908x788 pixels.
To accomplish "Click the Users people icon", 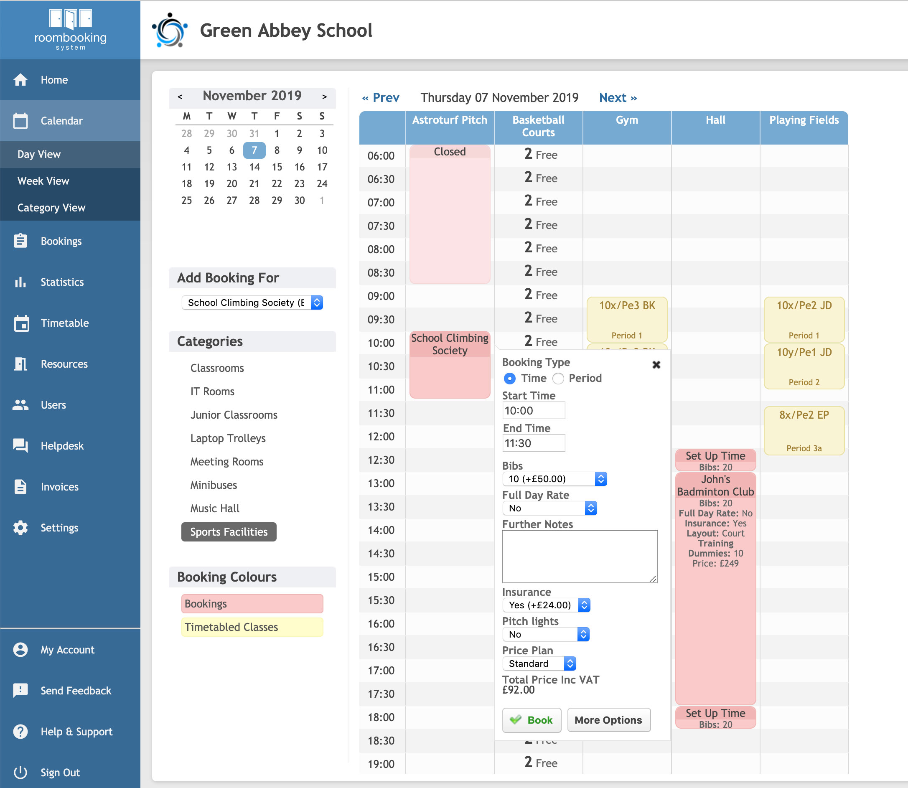I will coord(20,405).
